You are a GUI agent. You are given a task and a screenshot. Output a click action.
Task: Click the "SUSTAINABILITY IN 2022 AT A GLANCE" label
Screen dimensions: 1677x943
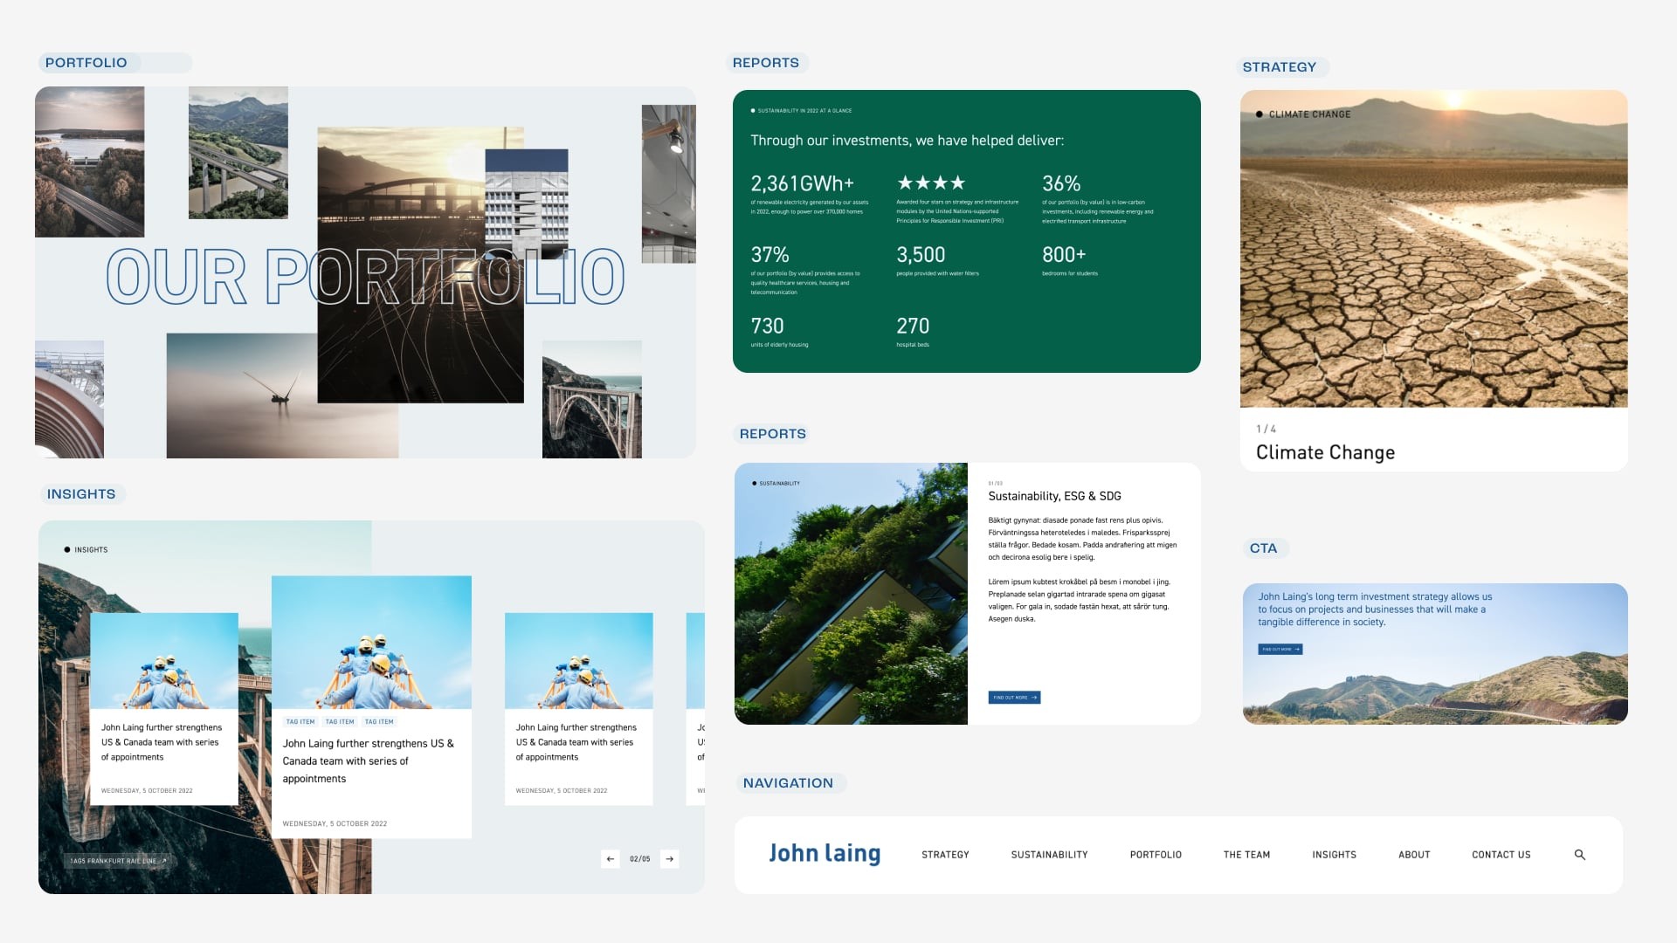tap(804, 111)
